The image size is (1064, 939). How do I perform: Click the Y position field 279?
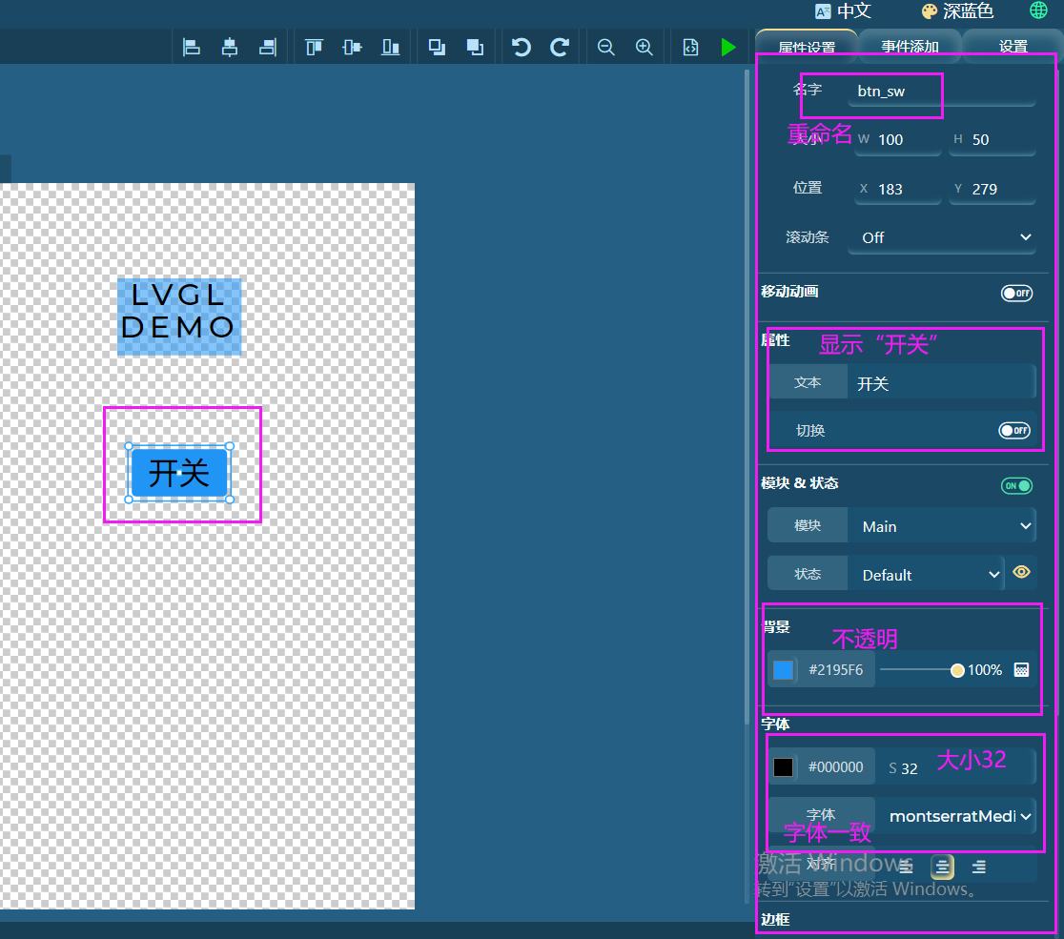point(992,189)
